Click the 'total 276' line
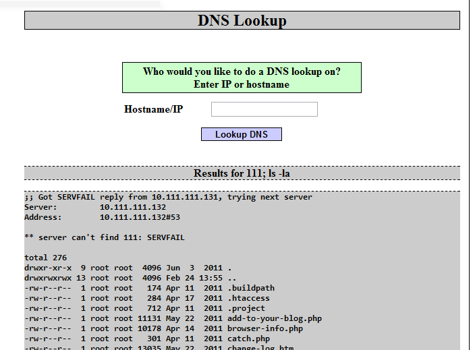Viewport: 475px width, 350px height. 45,258
